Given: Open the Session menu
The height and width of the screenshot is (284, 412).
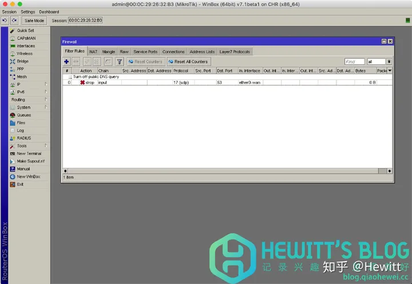Looking at the screenshot, I should [9, 12].
